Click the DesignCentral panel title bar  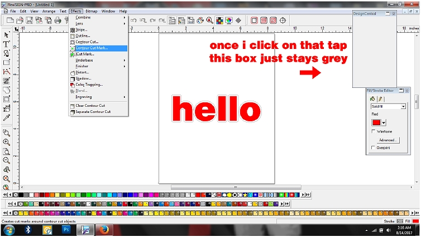click(x=375, y=14)
